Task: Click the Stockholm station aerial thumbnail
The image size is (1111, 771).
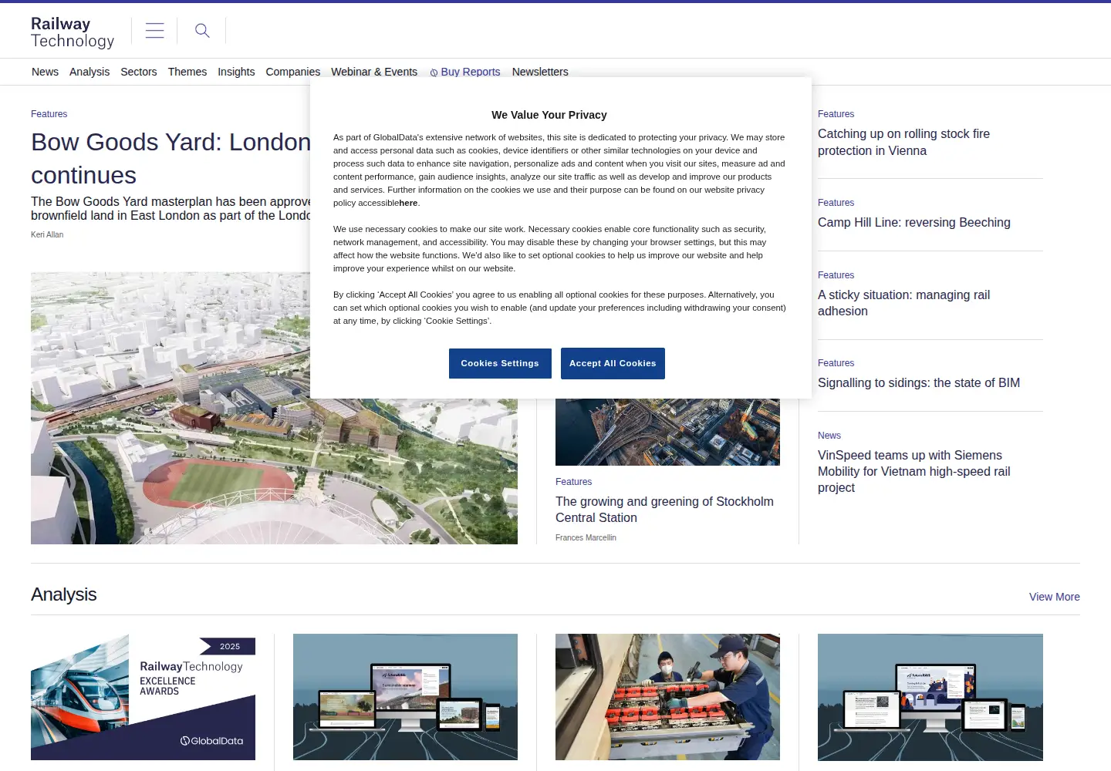Action: 667,432
